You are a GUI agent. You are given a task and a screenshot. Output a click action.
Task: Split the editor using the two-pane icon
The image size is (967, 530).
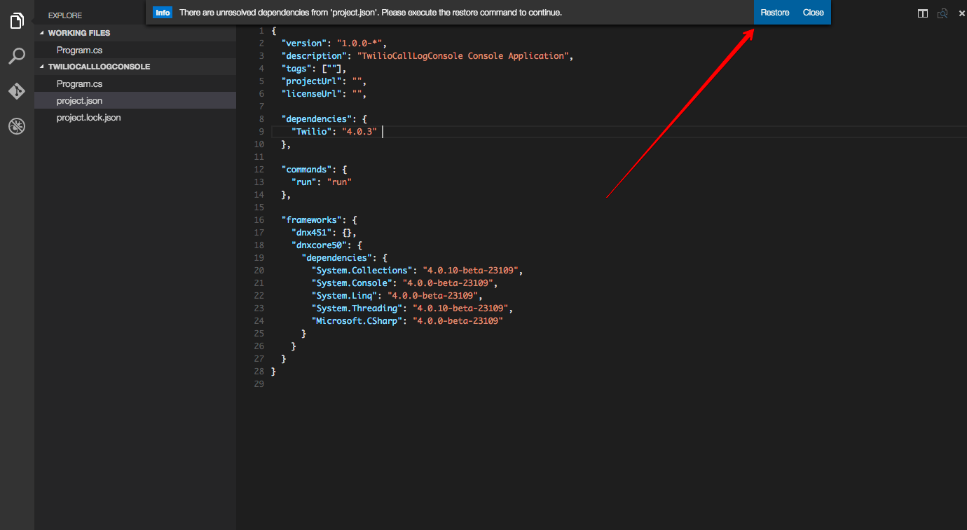923,13
